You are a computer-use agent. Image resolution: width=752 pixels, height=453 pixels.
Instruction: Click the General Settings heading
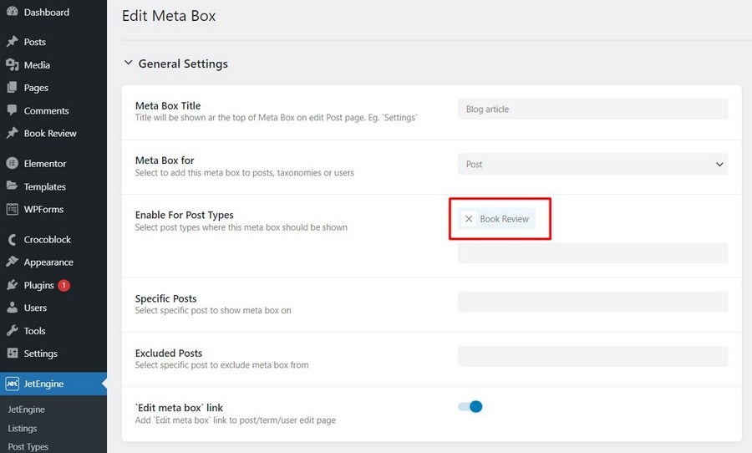(x=183, y=64)
